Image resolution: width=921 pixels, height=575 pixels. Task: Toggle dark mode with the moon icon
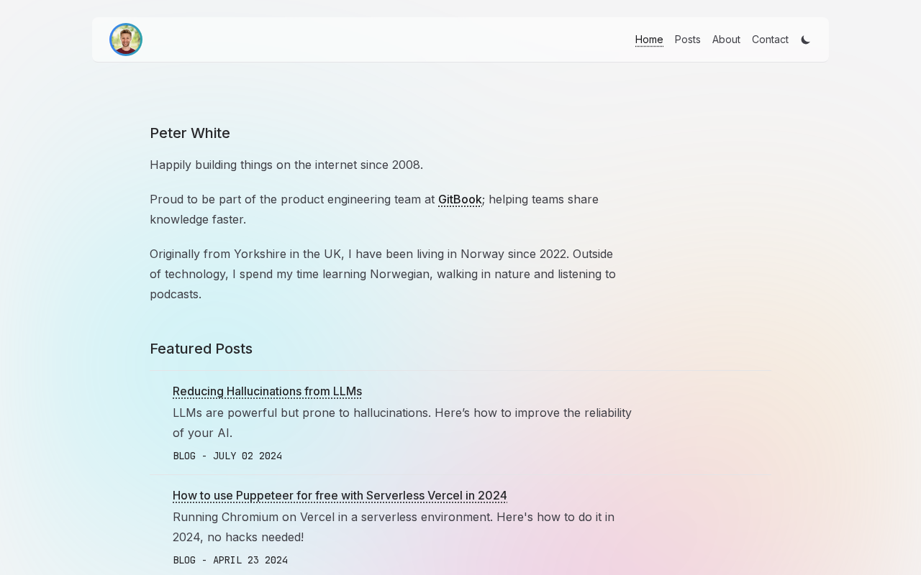tap(806, 40)
